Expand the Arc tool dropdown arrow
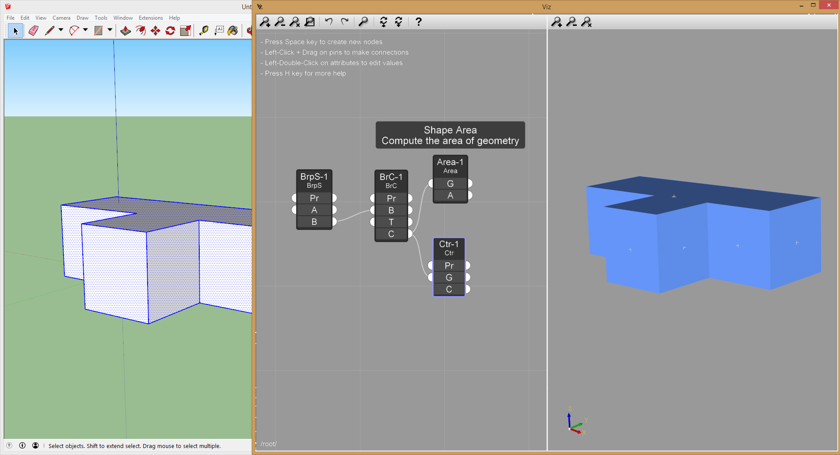The width and height of the screenshot is (840, 455). (x=85, y=30)
